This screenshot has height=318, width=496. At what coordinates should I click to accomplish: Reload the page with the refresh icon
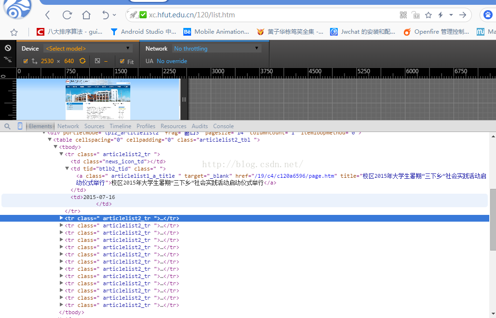[67, 15]
